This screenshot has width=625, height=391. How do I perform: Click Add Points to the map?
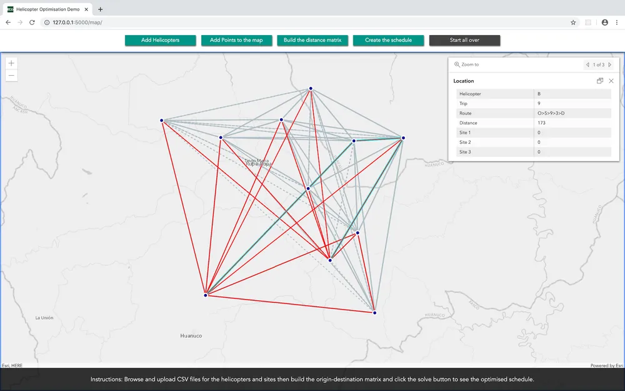pos(236,40)
